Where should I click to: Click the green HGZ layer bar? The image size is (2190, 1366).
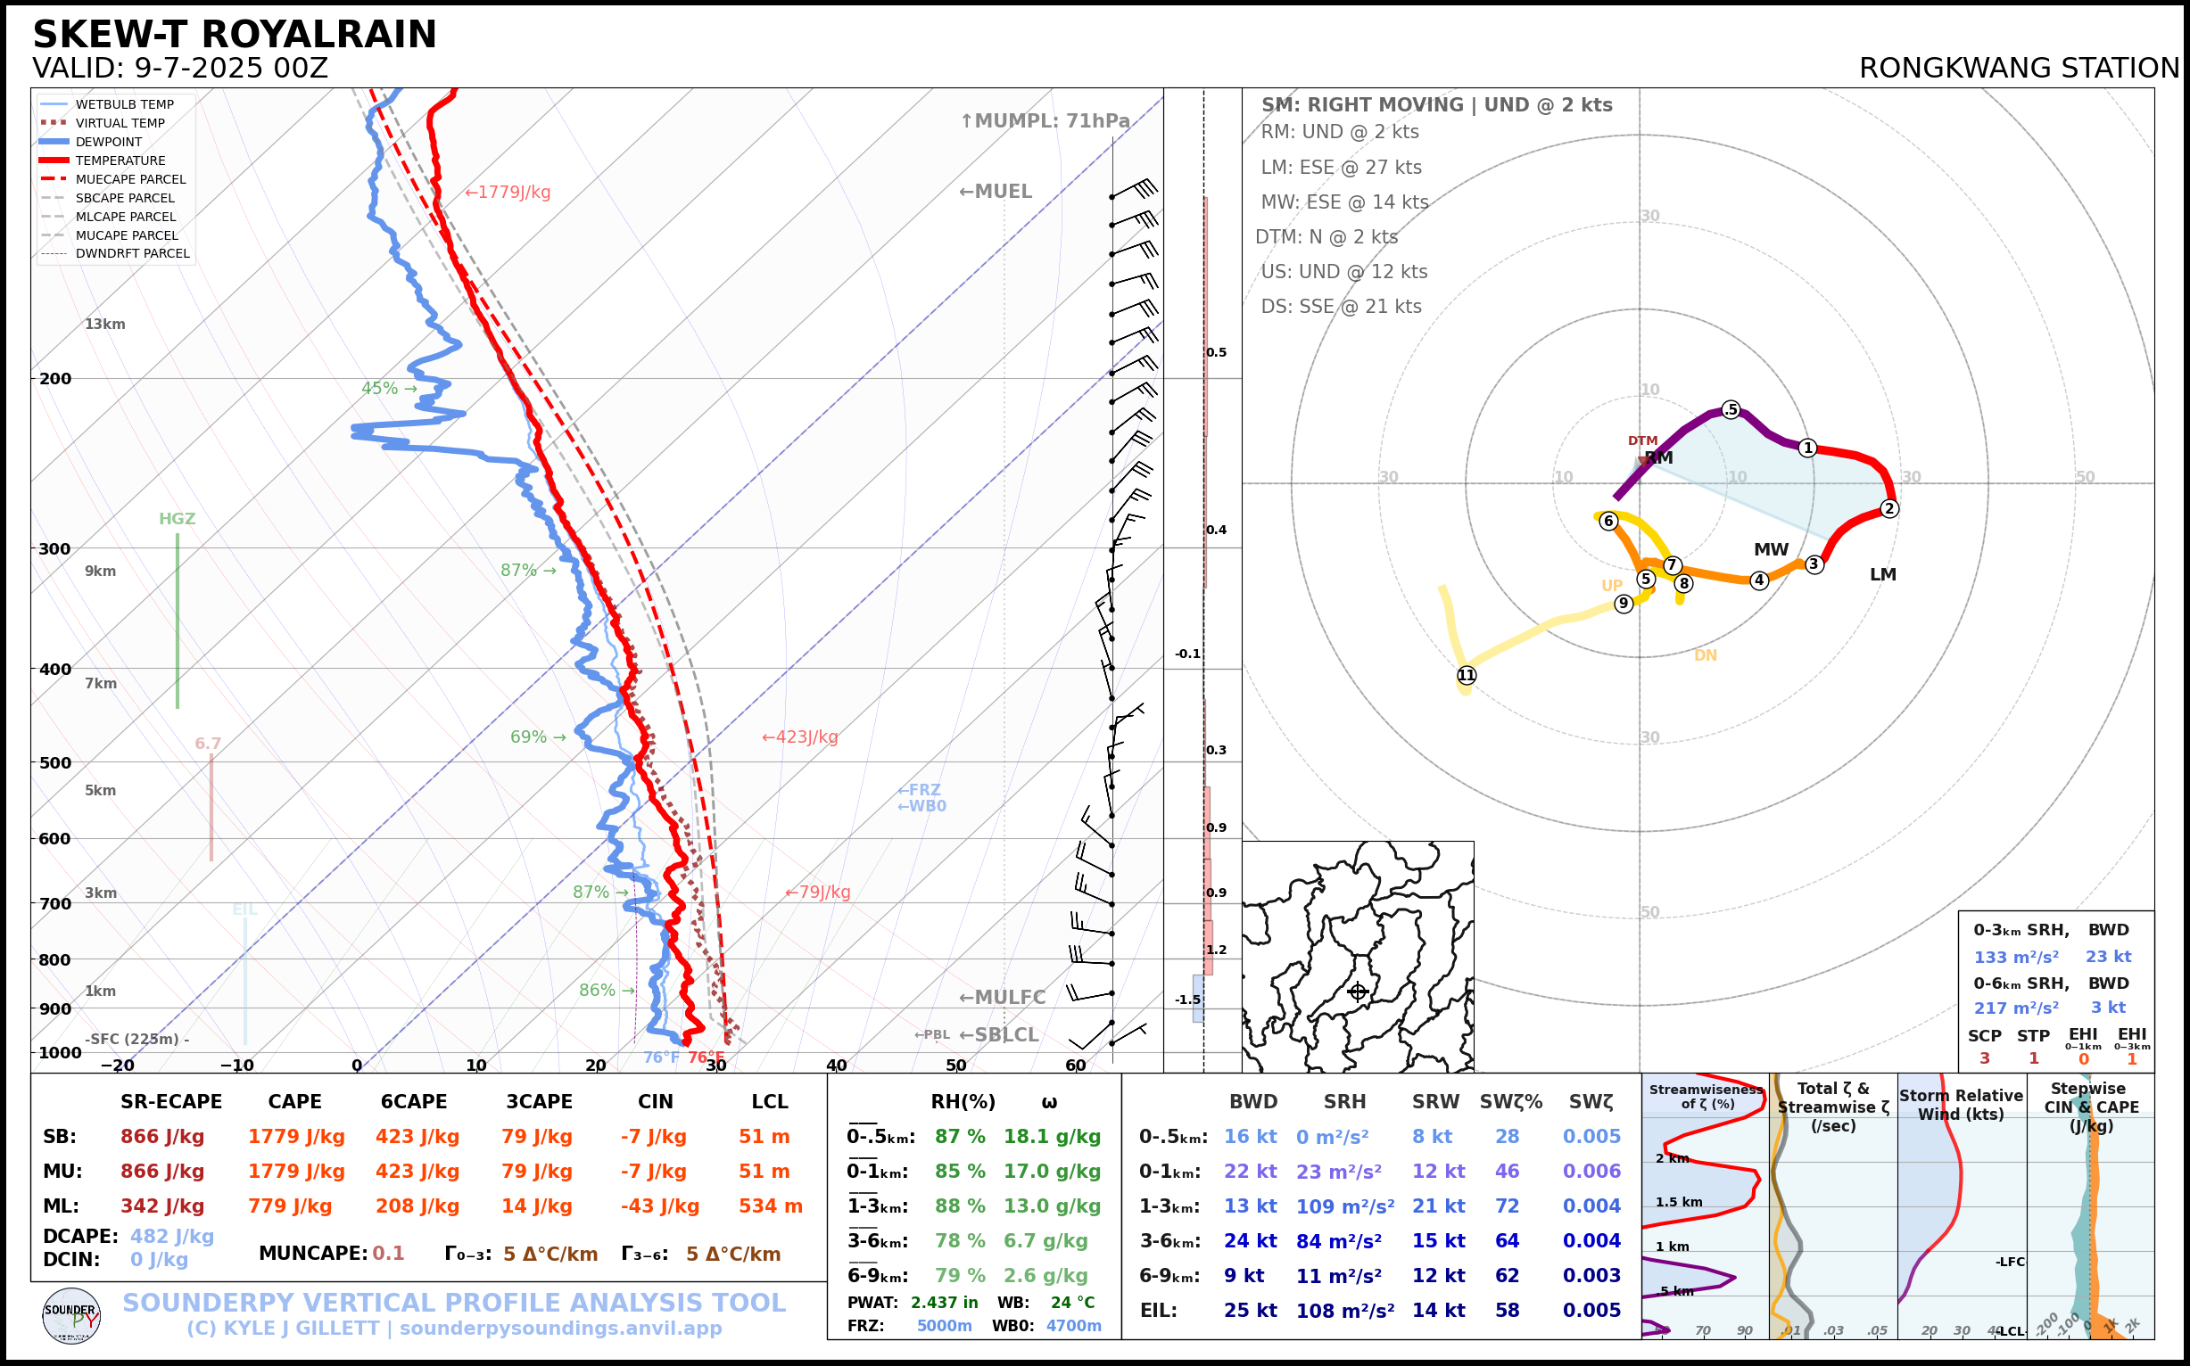pos(178,621)
